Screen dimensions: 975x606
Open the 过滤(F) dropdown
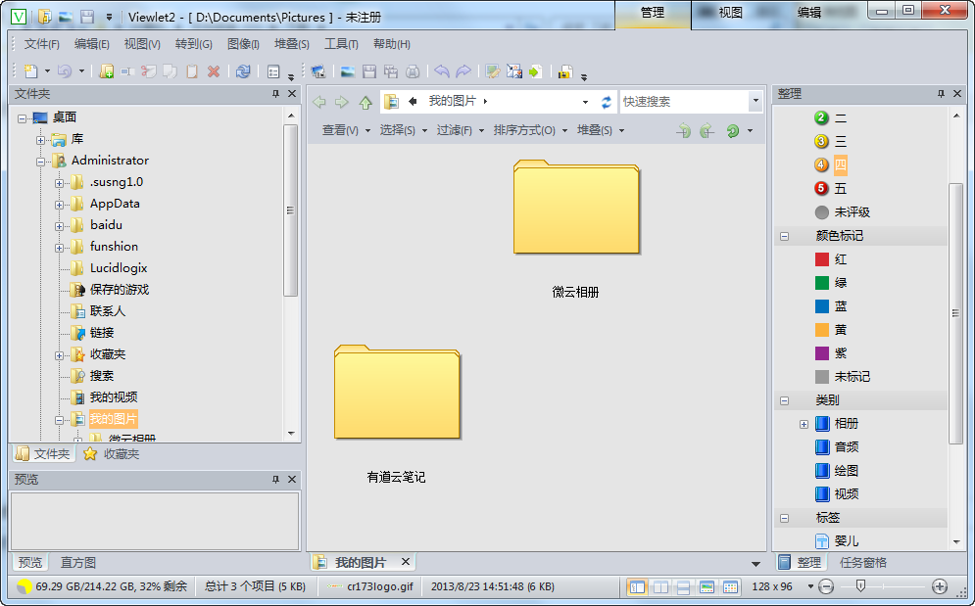coord(461,130)
